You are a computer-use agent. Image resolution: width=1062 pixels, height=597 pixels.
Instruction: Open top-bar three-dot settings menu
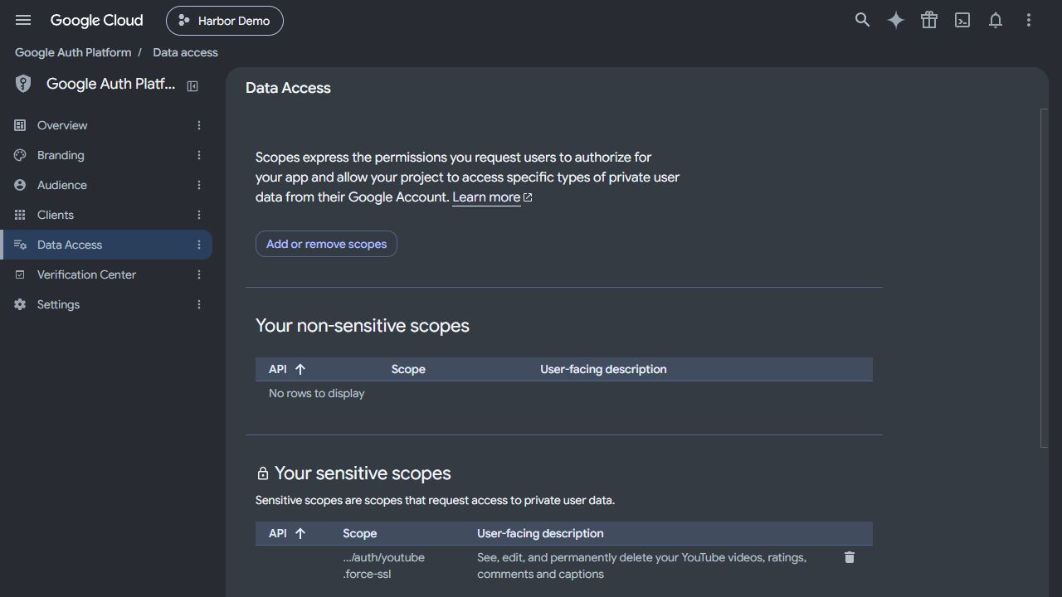point(1029,20)
